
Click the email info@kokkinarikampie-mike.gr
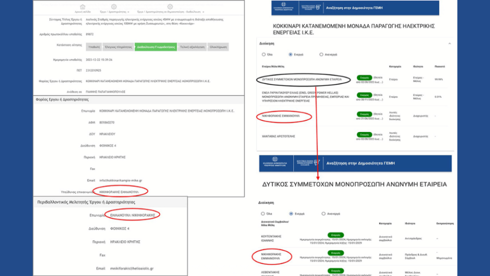click(120, 180)
